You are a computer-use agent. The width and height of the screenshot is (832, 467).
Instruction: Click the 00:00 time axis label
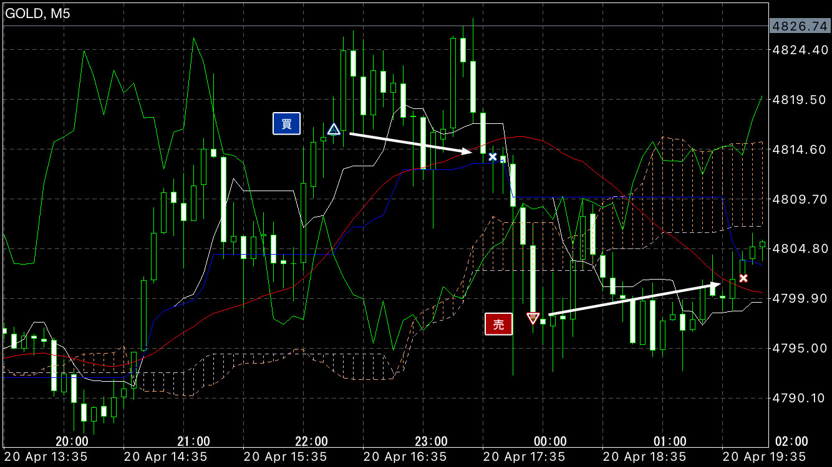coord(551,441)
